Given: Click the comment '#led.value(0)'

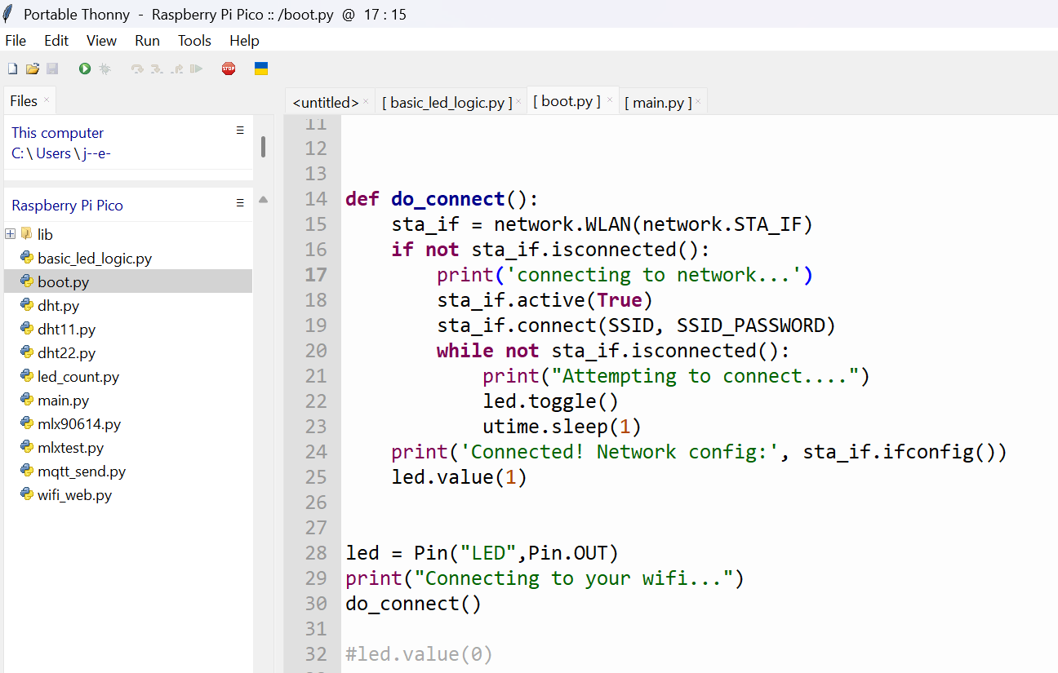Looking at the screenshot, I should [x=419, y=654].
